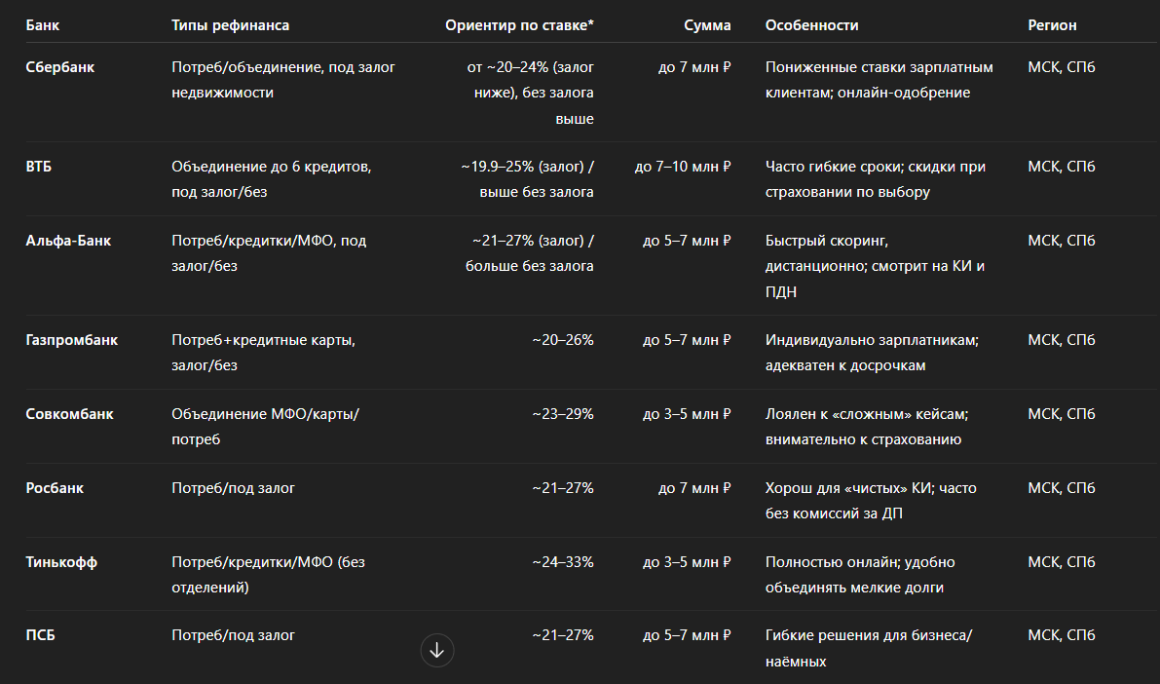
Task: Select the ВТБ bank name cell
Action: pyautogui.click(x=39, y=167)
